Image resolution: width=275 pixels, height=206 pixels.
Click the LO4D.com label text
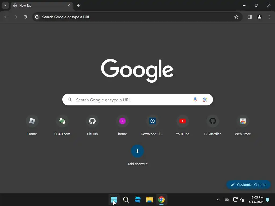[x=62, y=134]
